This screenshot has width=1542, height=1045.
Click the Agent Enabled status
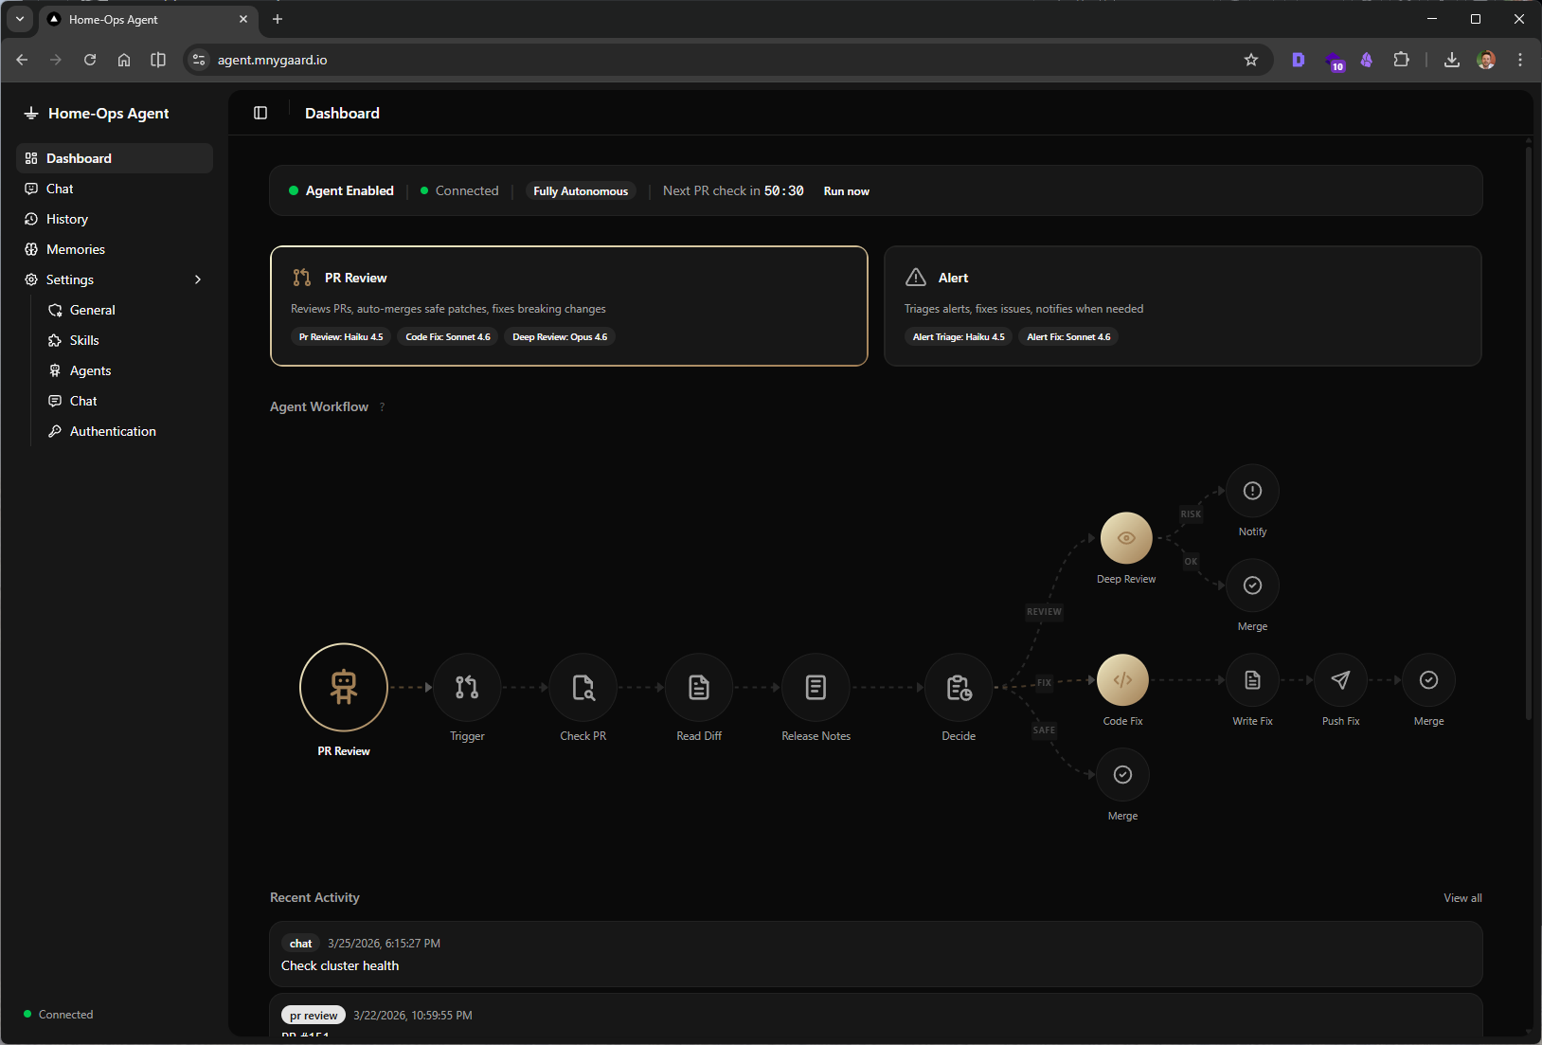tap(341, 191)
